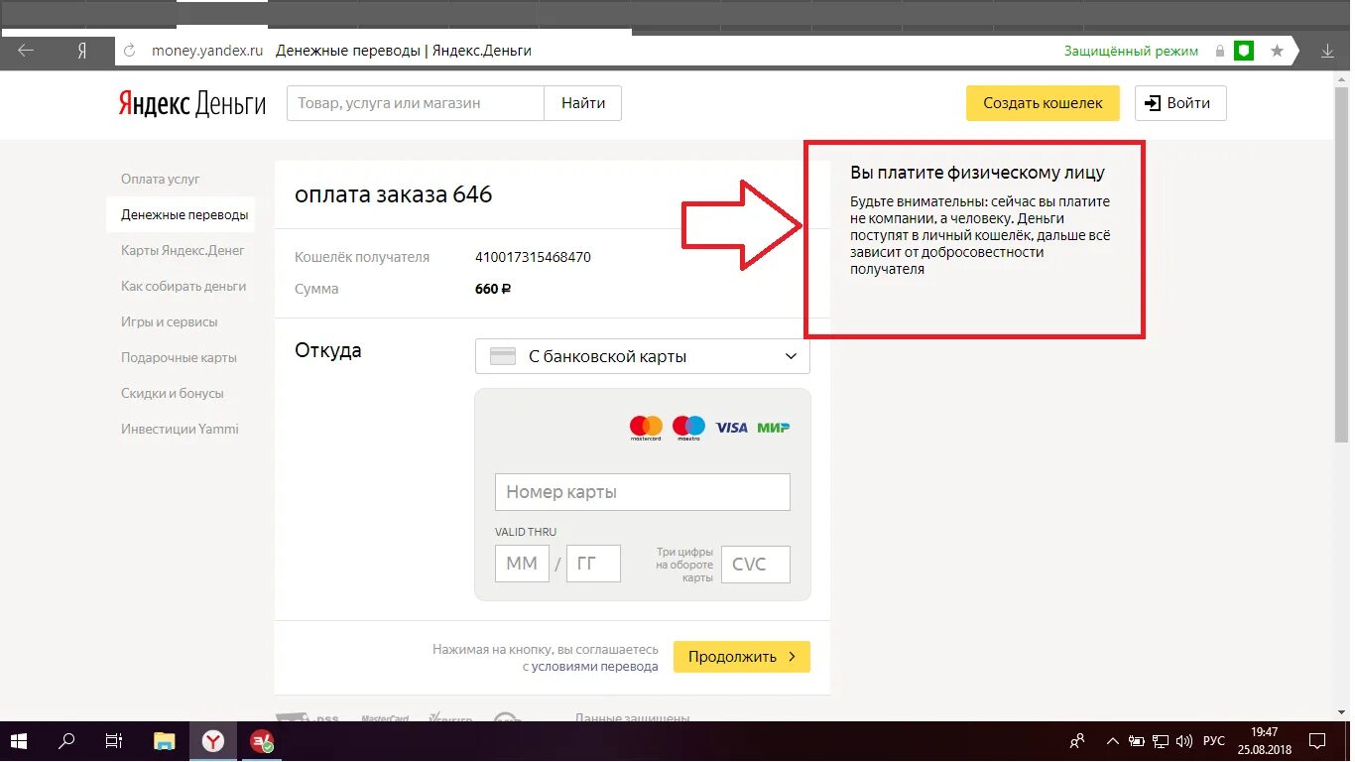Open the red taskbar app with a green check

click(x=262, y=741)
